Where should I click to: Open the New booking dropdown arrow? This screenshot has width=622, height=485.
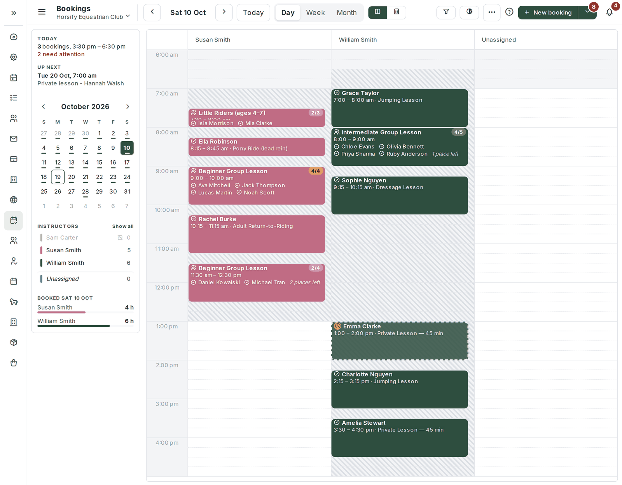coord(587,12)
